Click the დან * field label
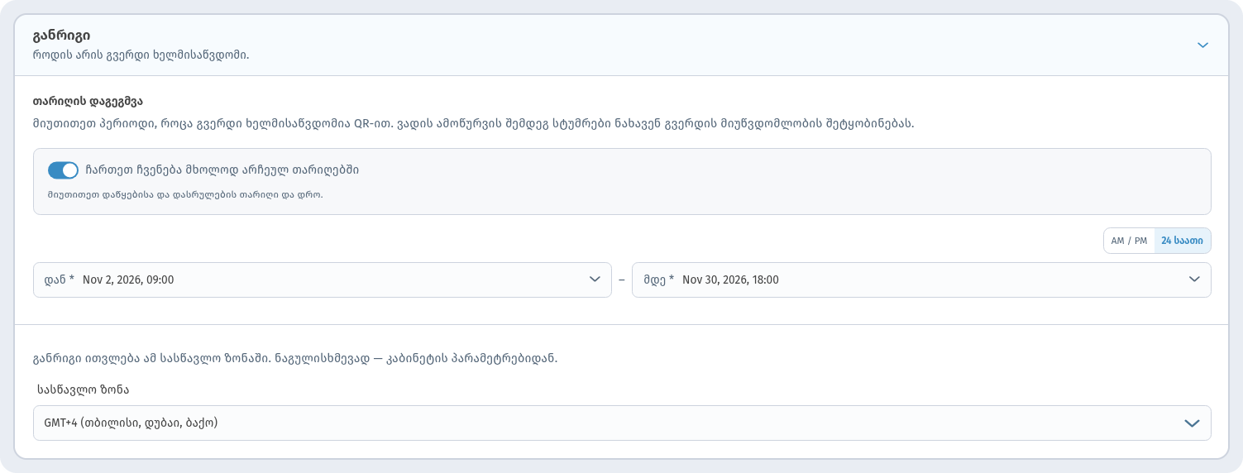 60,280
